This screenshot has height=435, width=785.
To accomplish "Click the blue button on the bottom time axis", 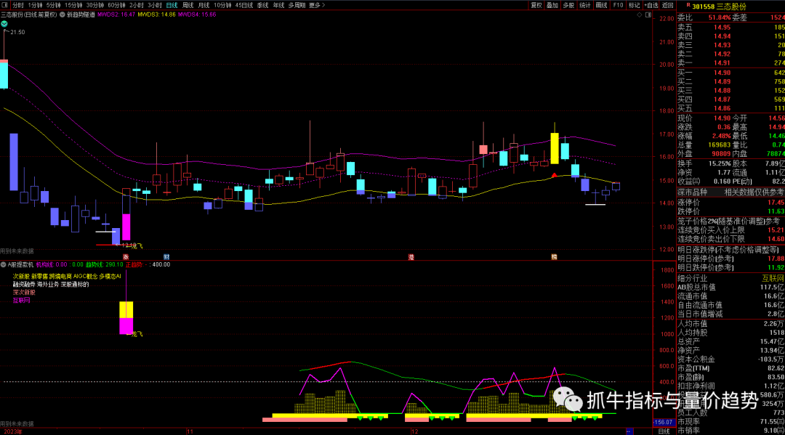I will (x=629, y=431).
